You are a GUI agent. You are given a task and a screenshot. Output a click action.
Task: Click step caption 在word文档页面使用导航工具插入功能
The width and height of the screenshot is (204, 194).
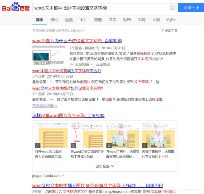click(x=87, y=154)
